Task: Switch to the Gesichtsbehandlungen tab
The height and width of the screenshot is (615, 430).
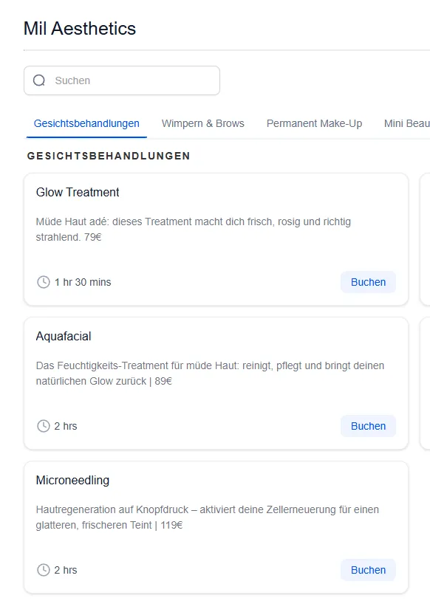Action: click(86, 123)
